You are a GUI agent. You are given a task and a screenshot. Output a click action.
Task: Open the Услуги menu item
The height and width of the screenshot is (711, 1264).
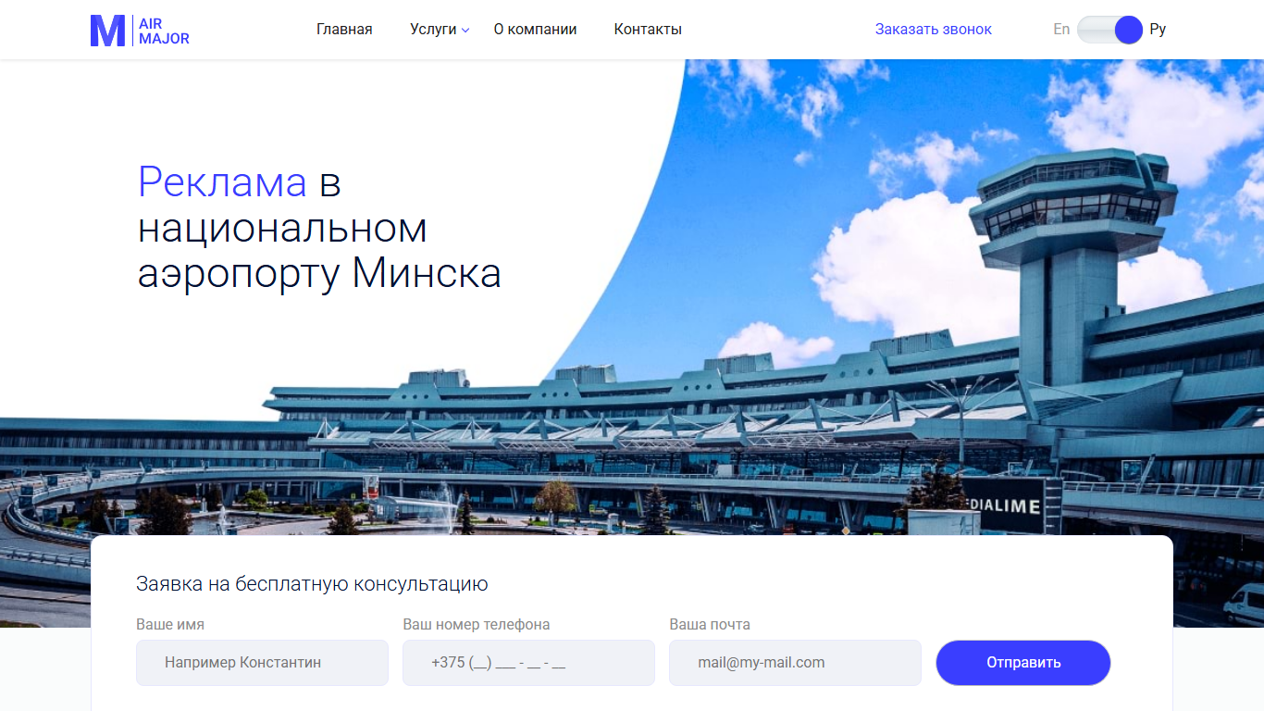coord(433,30)
